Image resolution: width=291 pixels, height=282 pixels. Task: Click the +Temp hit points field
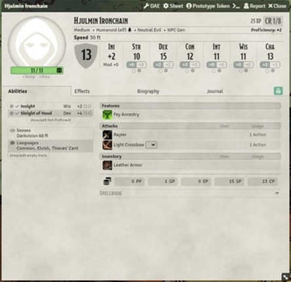[x=28, y=77]
